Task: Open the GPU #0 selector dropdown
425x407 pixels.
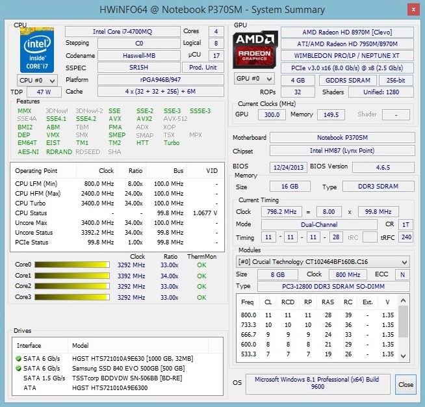Action: (254, 79)
